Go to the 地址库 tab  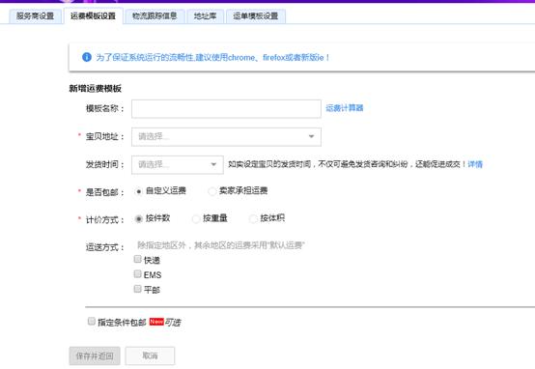pyautogui.click(x=205, y=16)
